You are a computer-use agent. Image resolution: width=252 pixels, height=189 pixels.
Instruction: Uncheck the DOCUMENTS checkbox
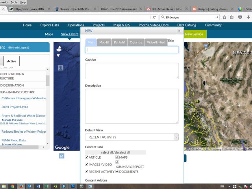point(117,171)
